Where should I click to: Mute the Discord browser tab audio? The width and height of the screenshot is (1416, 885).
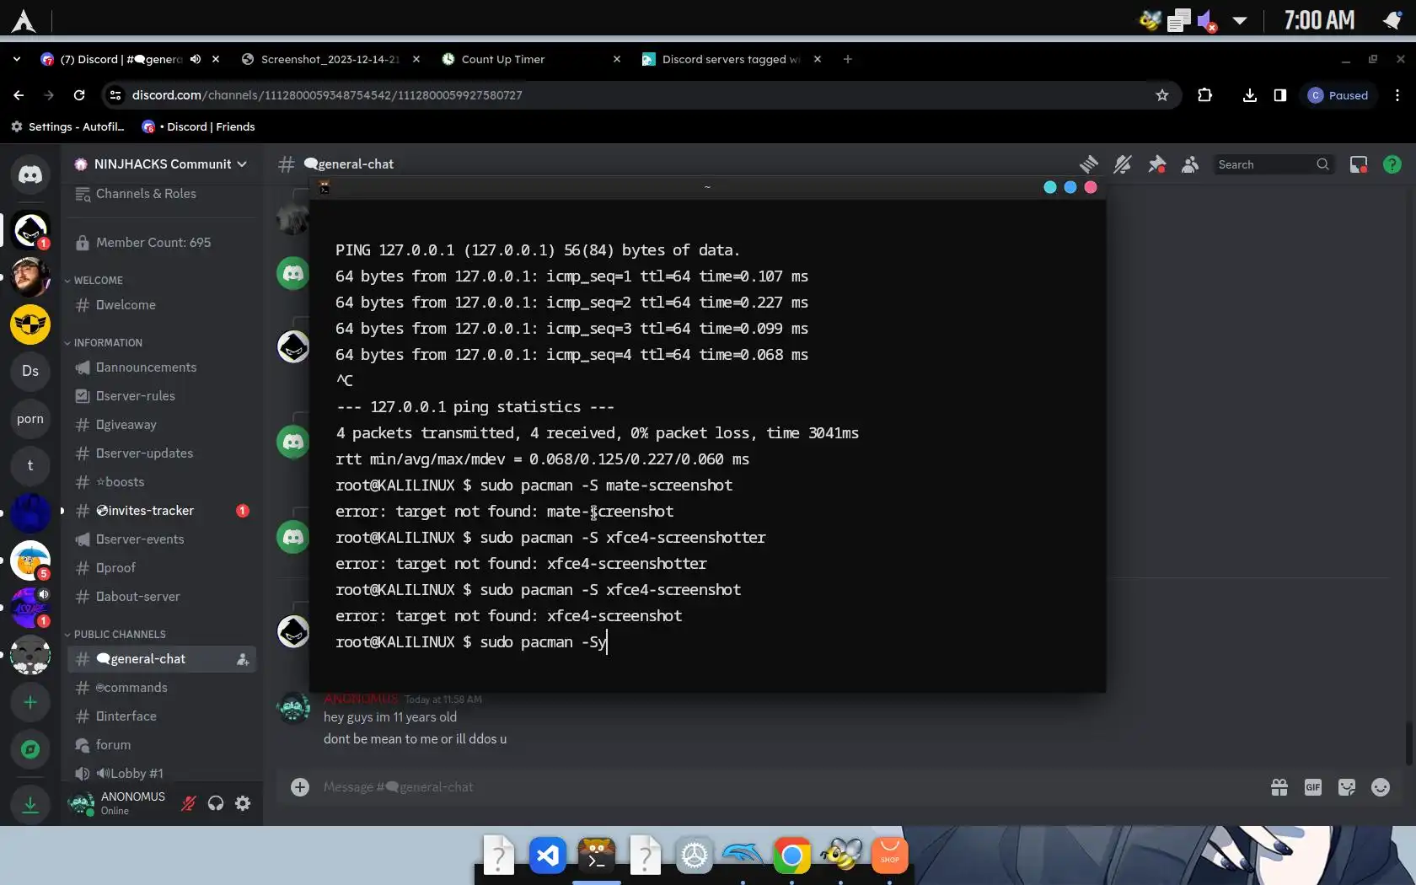196,59
